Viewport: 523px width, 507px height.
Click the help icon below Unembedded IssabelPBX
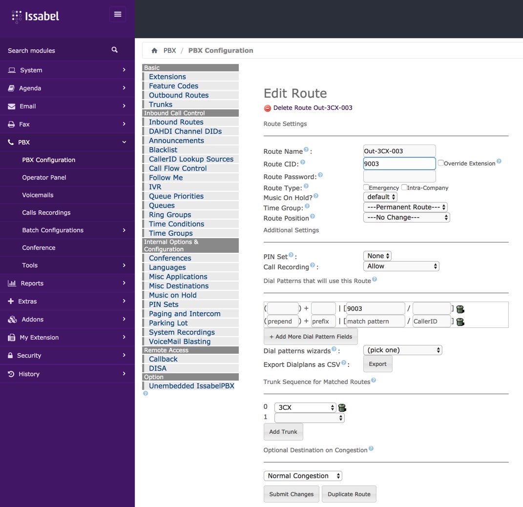coord(146,393)
